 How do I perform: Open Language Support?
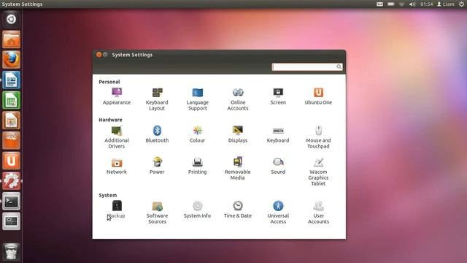click(198, 99)
